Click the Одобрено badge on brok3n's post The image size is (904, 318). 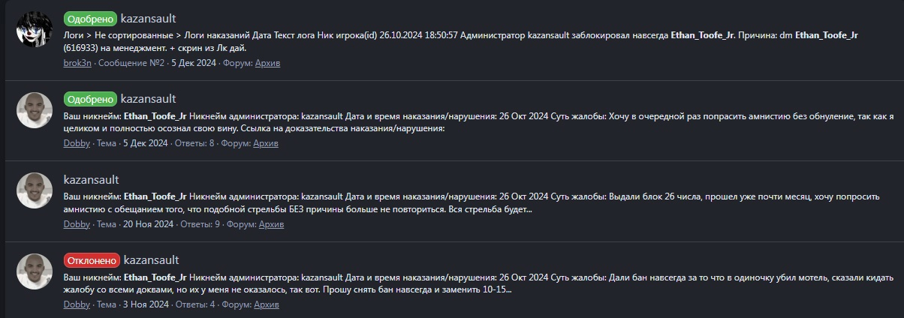tap(90, 19)
